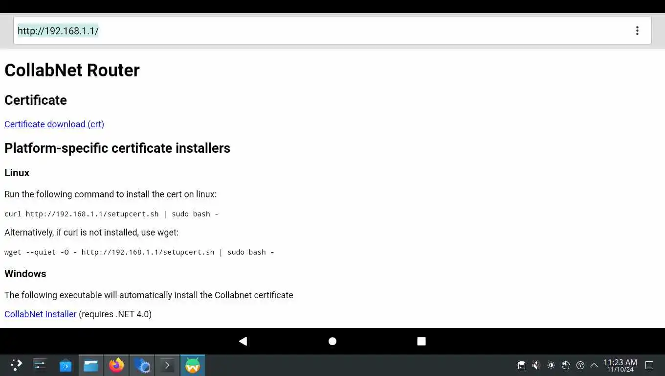The height and width of the screenshot is (376, 665).
Task: Open Konsole terminal from taskbar
Action: pos(167,365)
